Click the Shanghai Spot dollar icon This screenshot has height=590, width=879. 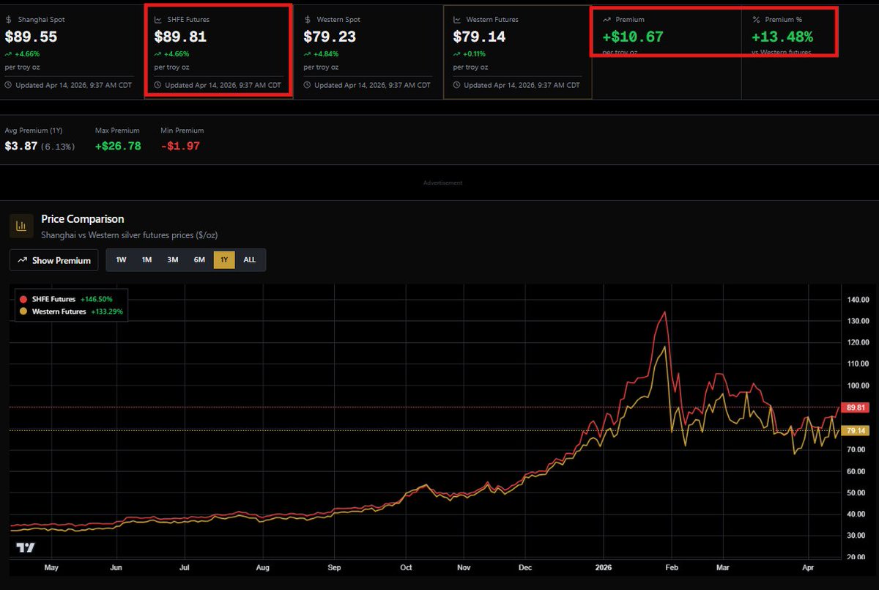9,20
